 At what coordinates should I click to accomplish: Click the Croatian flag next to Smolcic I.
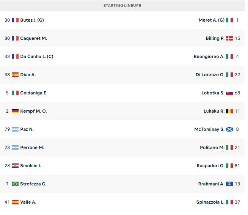click(x=15, y=166)
